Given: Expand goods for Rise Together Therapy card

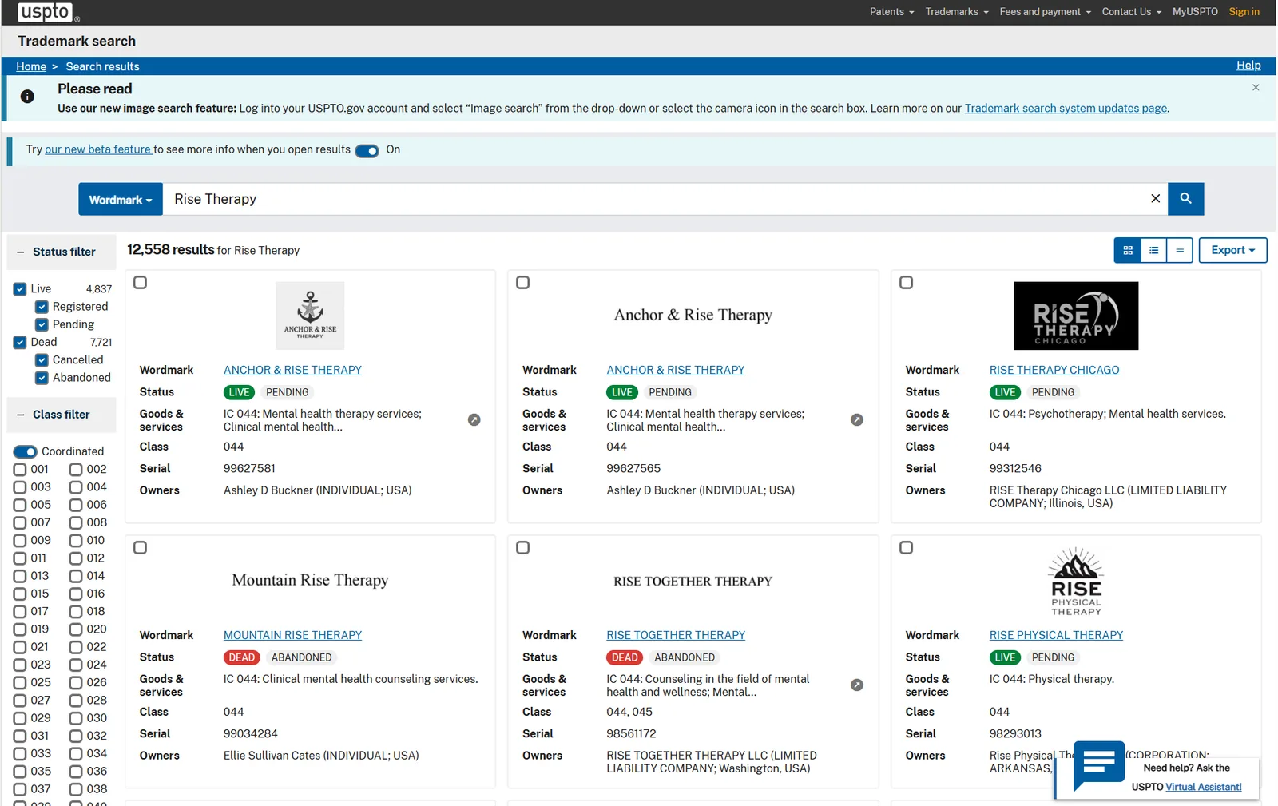Looking at the screenshot, I should [857, 685].
